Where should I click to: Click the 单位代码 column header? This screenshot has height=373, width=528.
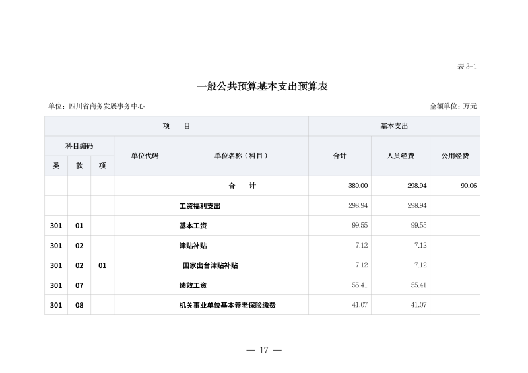145,156
